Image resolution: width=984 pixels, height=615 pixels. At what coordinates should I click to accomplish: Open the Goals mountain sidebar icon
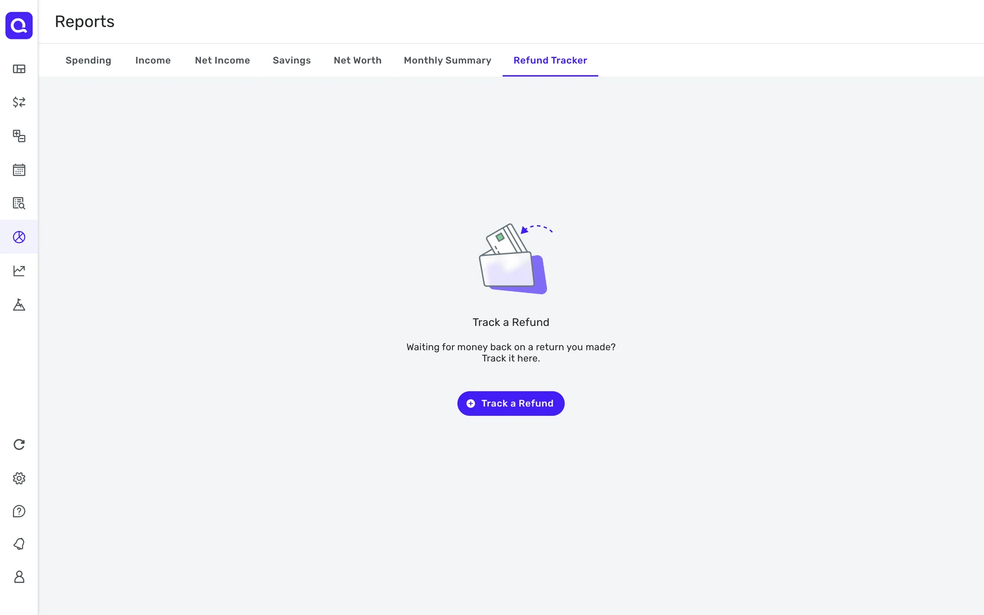click(19, 305)
